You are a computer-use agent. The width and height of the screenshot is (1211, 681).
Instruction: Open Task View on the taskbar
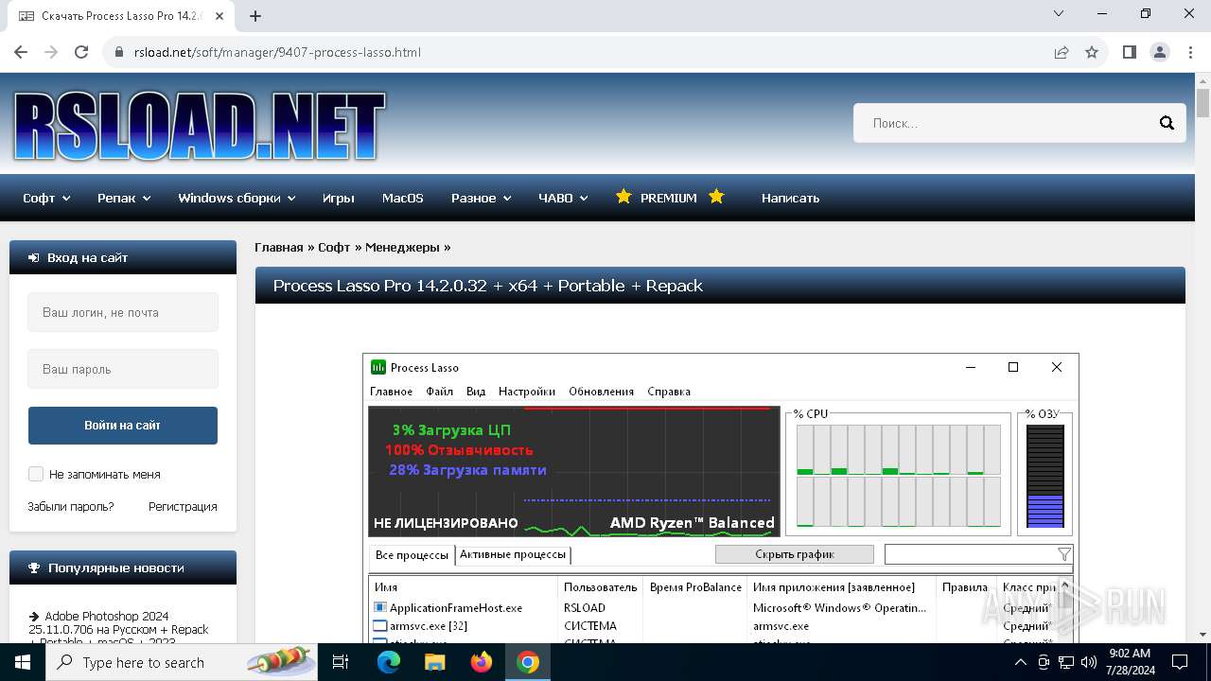[x=341, y=662]
